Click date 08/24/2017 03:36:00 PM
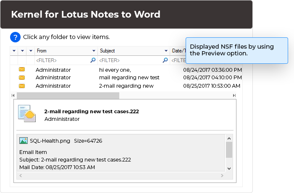This screenshot has width=294, height=193. pyautogui.click(x=213, y=70)
